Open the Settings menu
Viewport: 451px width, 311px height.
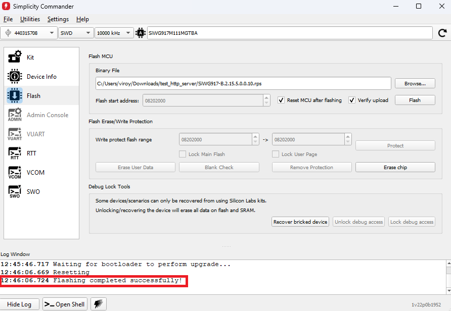click(58, 19)
